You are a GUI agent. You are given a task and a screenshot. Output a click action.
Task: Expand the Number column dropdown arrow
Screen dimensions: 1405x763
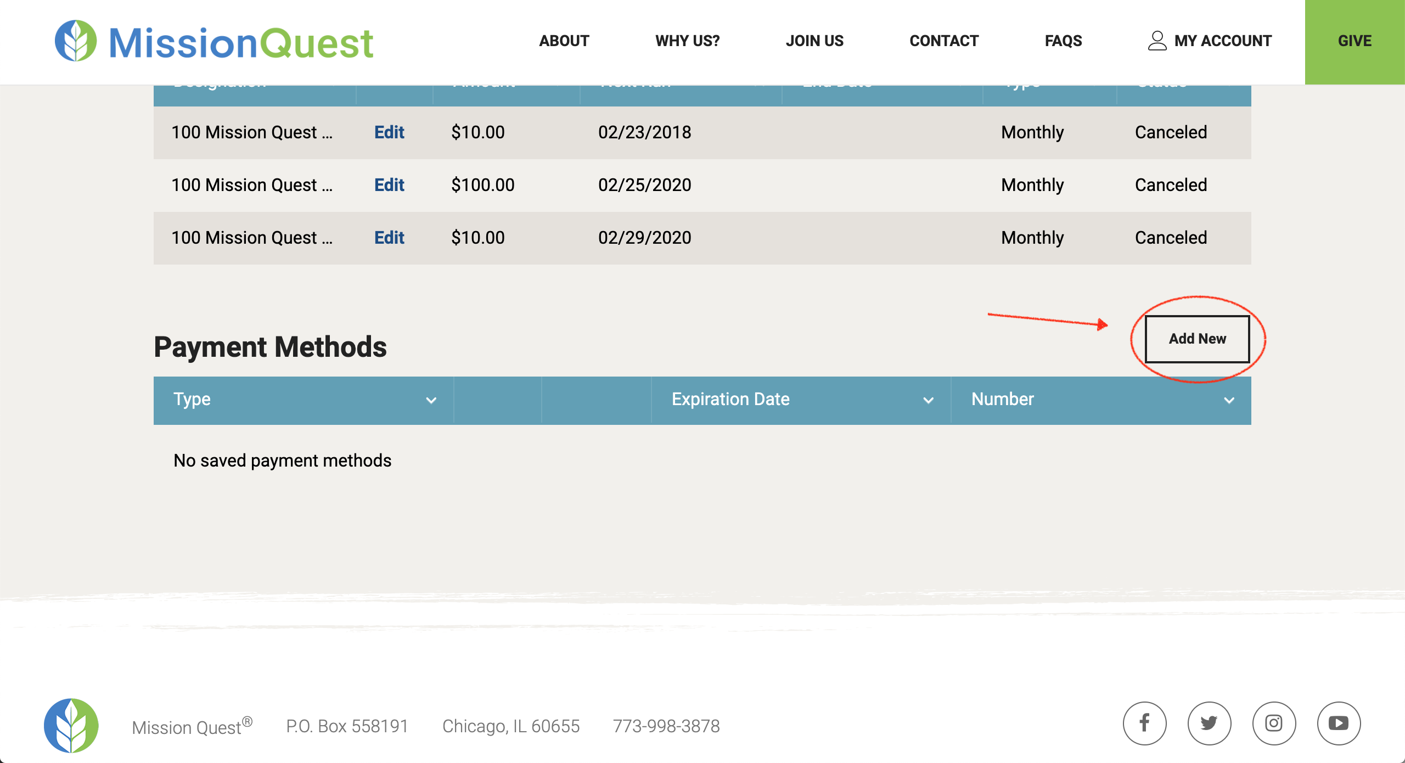(1229, 400)
